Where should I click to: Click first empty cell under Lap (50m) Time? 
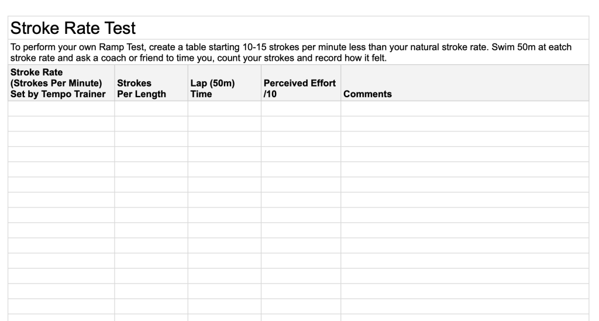[224, 109]
